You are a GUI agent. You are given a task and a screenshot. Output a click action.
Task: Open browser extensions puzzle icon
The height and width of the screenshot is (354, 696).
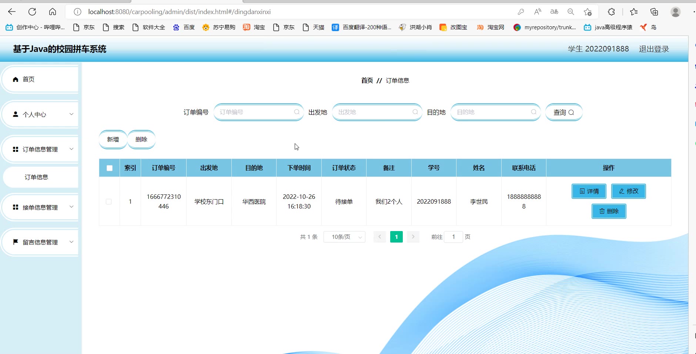pos(611,12)
